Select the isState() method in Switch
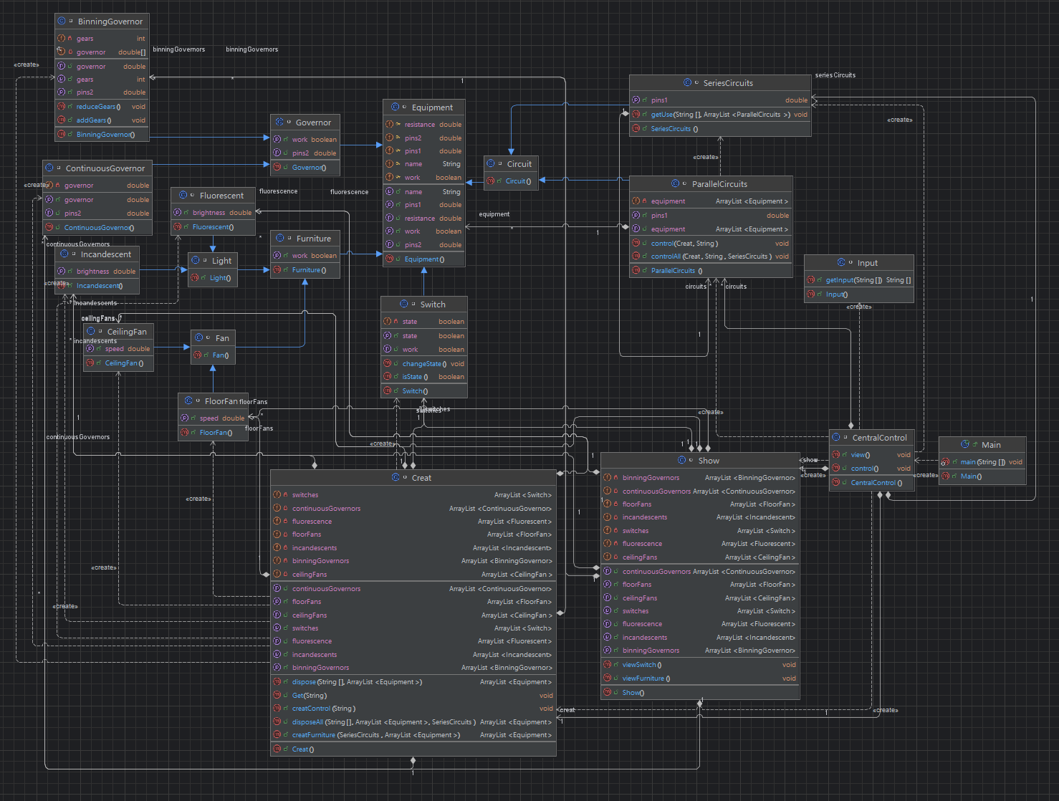The width and height of the screenshot is (1059, 801). pyautogui.click(x=423, y=377)
